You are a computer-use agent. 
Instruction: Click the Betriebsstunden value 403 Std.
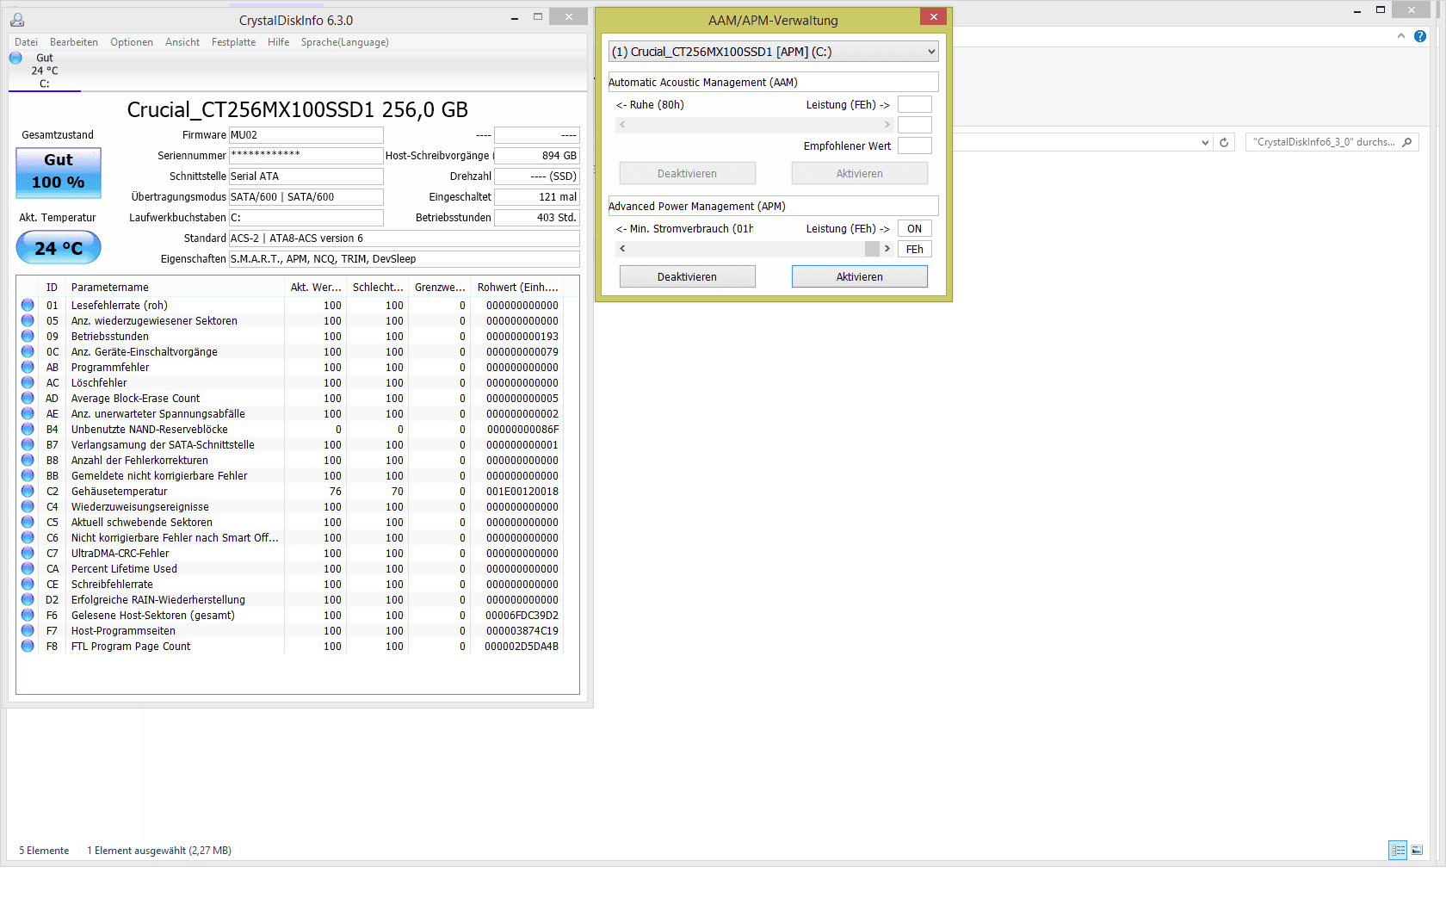click(x=537, y=218)
